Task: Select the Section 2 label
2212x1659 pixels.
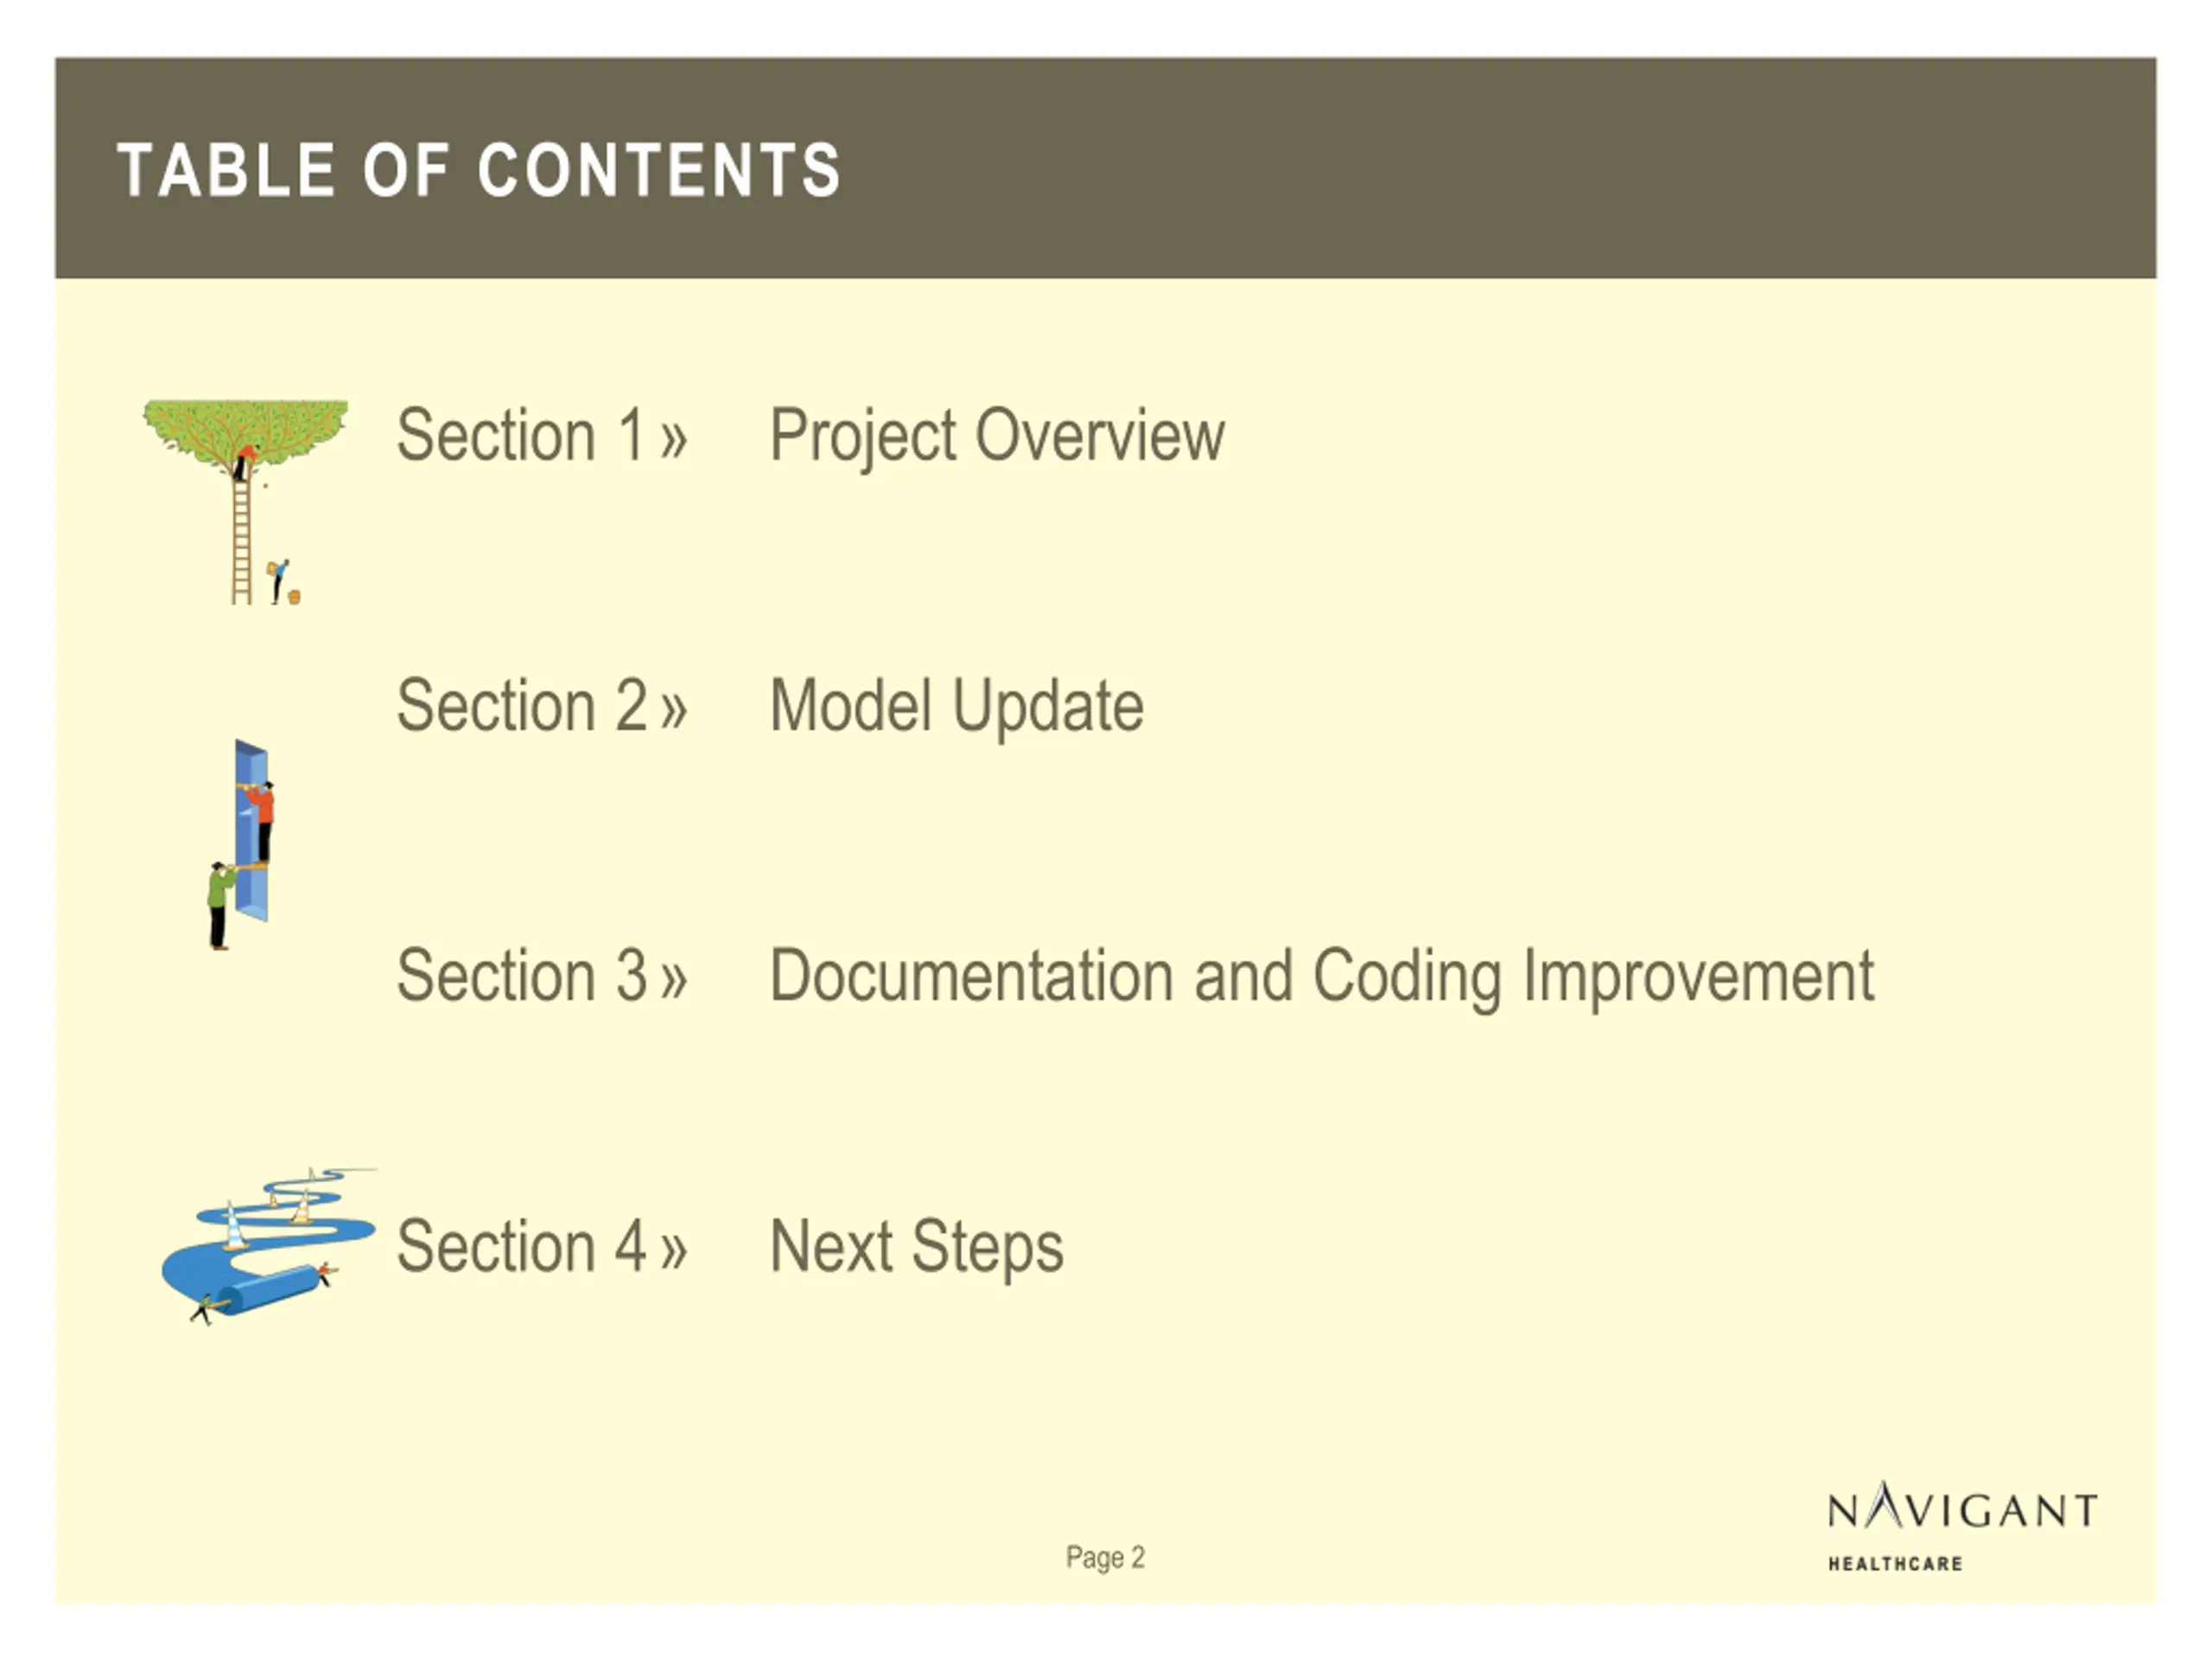Action: click(x=521, y=706)
